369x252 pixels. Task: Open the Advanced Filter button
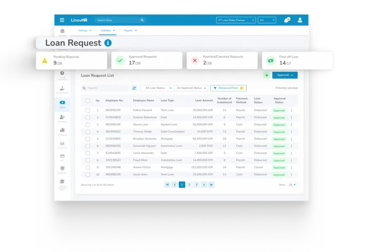pyautogui.click(x=228, y=88)
